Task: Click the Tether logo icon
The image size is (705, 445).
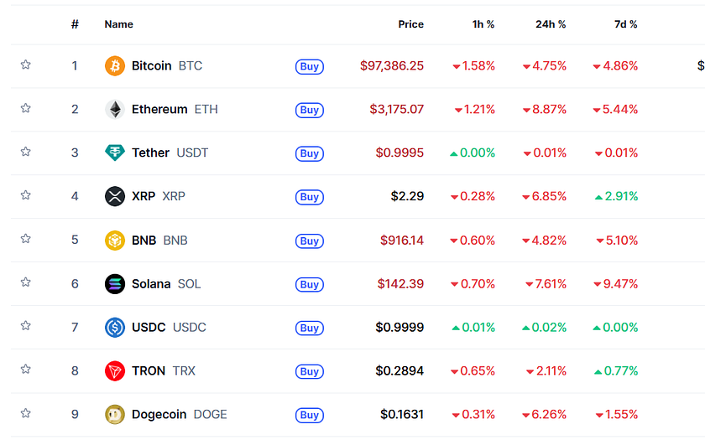Action: (115, 153)
